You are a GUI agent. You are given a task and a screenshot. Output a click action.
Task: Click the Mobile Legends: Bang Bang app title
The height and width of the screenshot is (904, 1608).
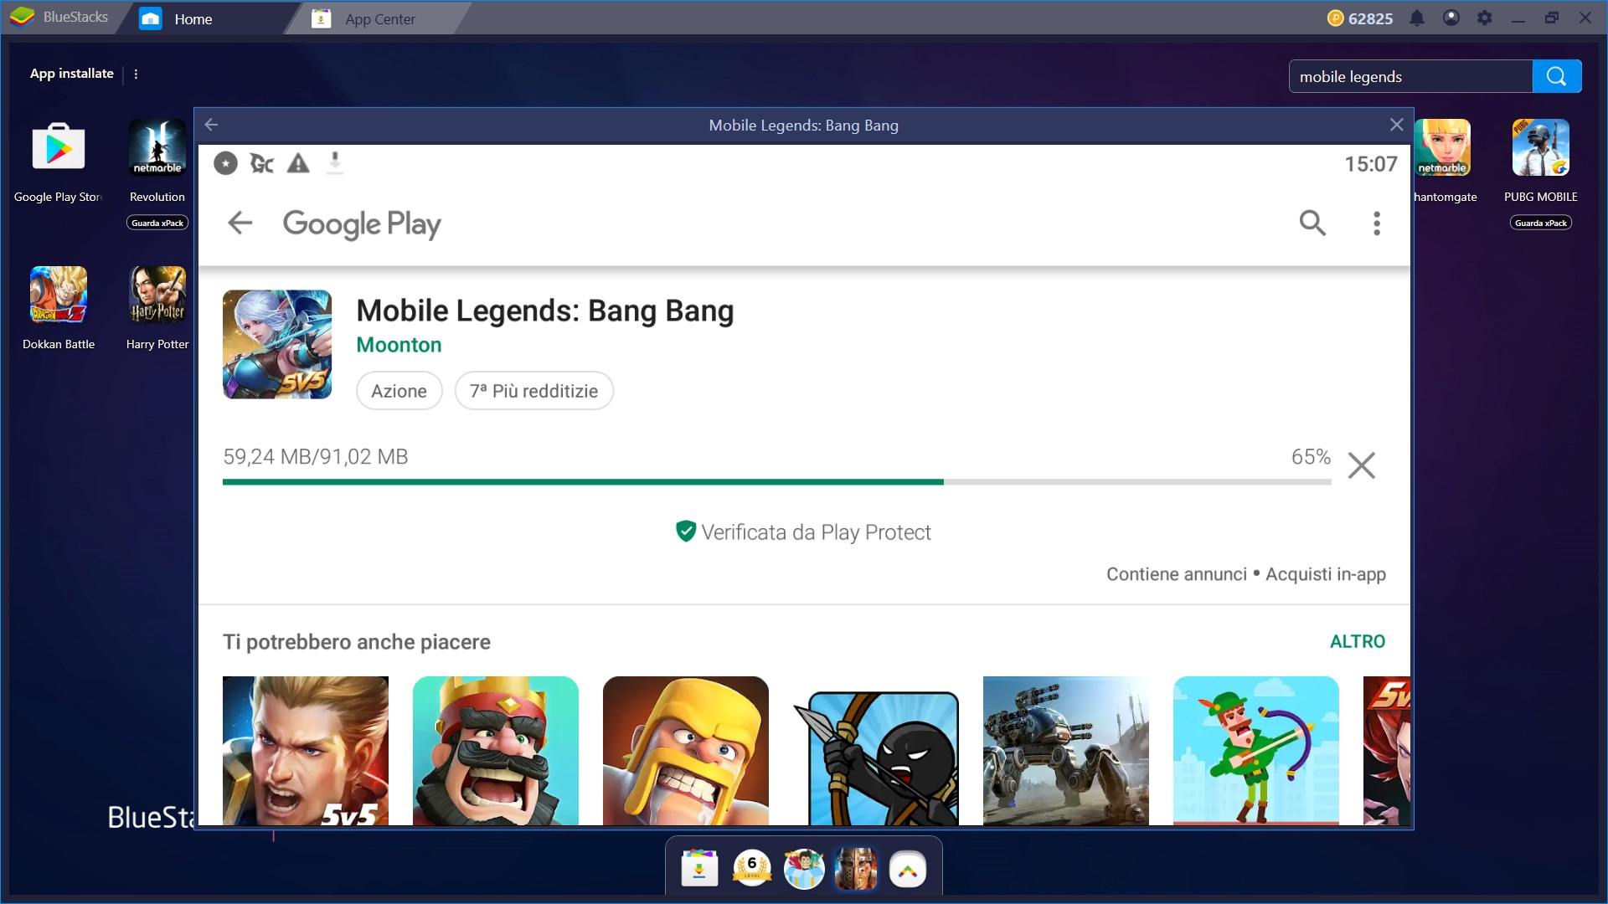545,311
